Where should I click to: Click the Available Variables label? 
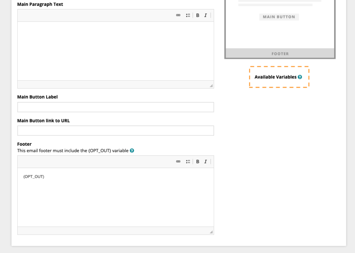tap(276, 77)
